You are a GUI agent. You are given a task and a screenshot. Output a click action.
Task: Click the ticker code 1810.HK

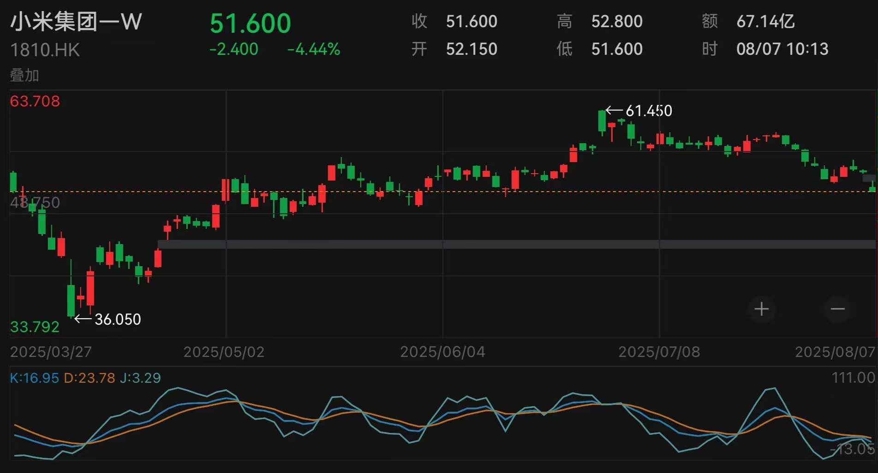45,50
